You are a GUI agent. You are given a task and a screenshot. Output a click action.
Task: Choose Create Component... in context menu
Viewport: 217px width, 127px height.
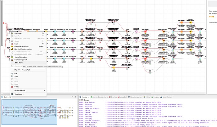[21, 60]
